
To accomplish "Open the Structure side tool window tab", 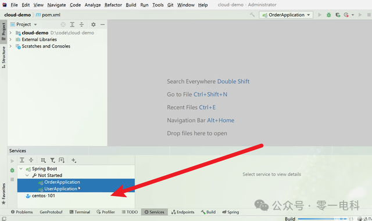I will (x=3, y=57).
